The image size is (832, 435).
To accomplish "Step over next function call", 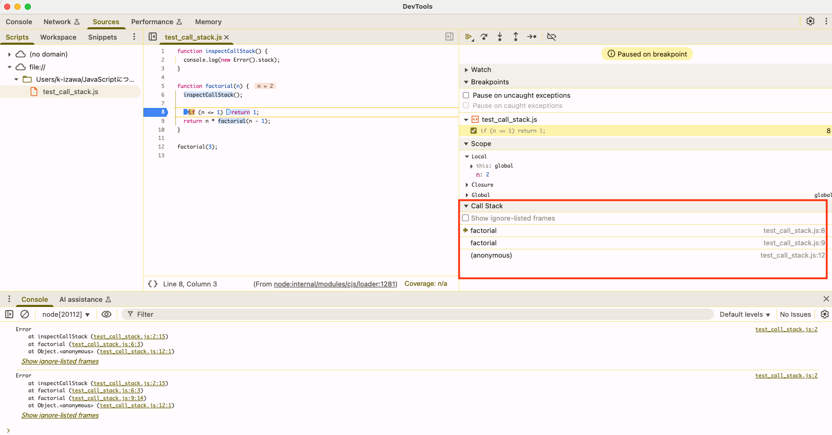I will tap(484, 37).
